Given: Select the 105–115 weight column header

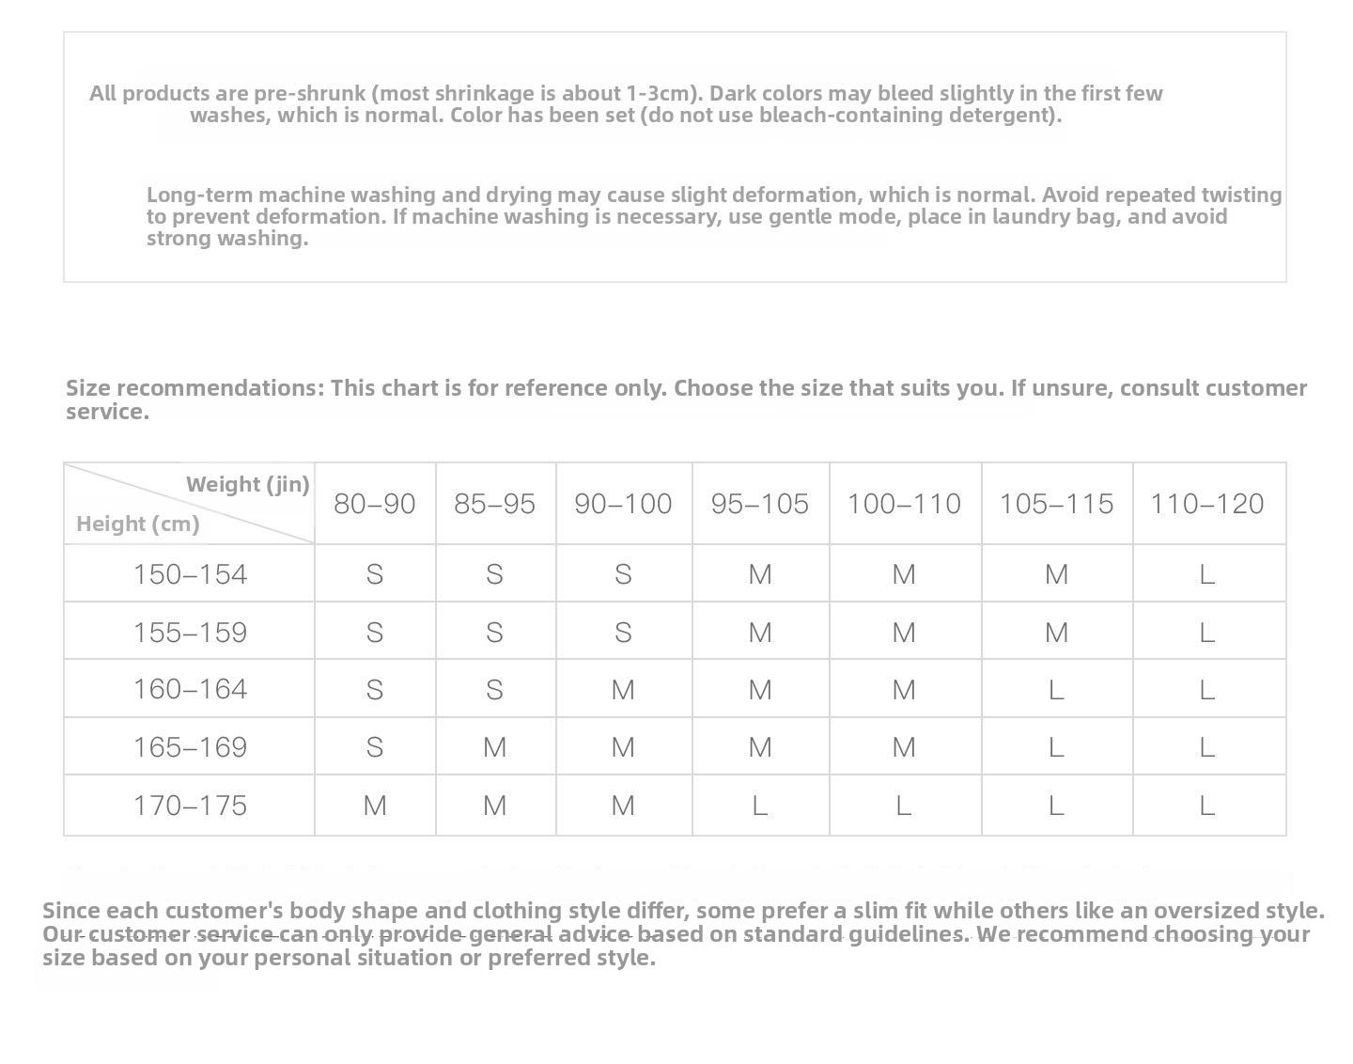Looking at the screenshot, I should point(1056,504).
